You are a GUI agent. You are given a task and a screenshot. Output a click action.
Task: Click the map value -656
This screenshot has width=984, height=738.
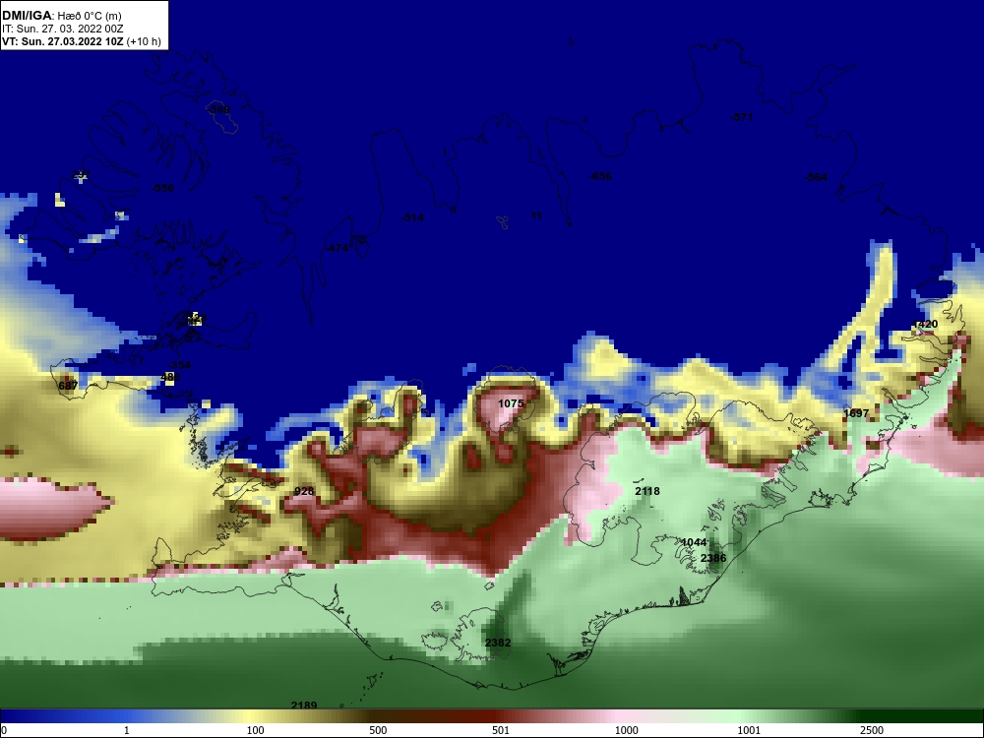coord(600,176)
